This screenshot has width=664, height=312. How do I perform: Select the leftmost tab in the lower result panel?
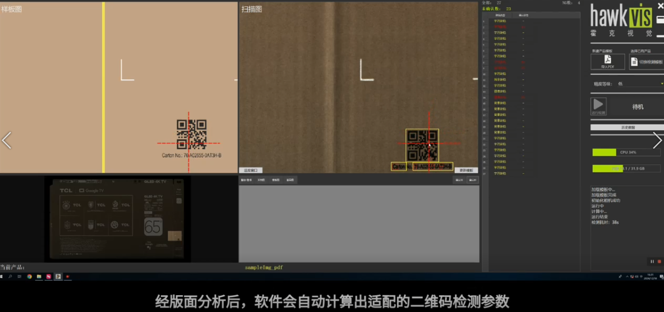point(246,180)
